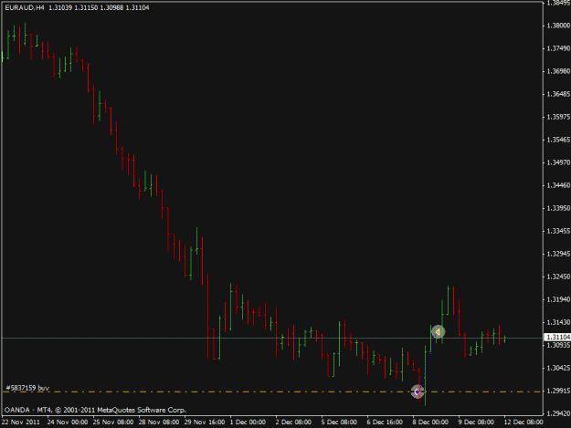Image resolution: width=571 pixels, height=428 pixels.
Task: Click the 1.33455 price axis label
Action: click(x=558, y=231)
